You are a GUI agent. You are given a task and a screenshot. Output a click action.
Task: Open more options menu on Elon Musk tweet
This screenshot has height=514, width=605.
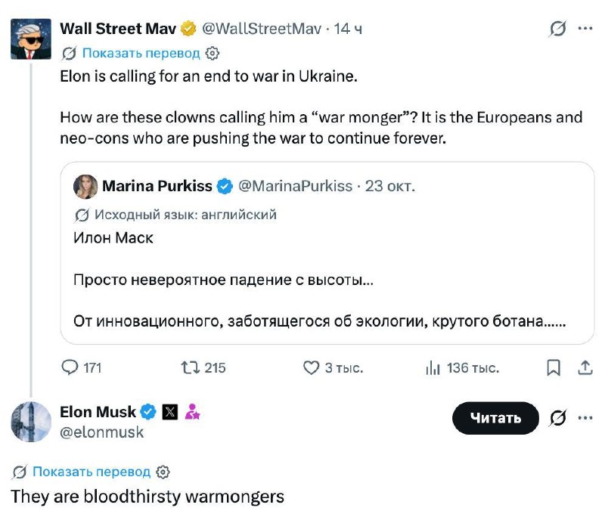pos(585,417)
